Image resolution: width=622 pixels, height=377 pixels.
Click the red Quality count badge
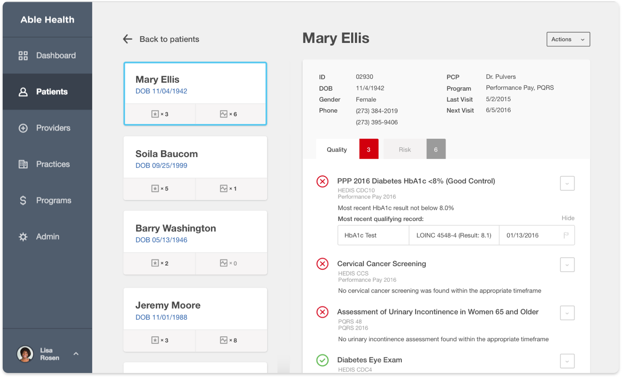click(369, 149)
